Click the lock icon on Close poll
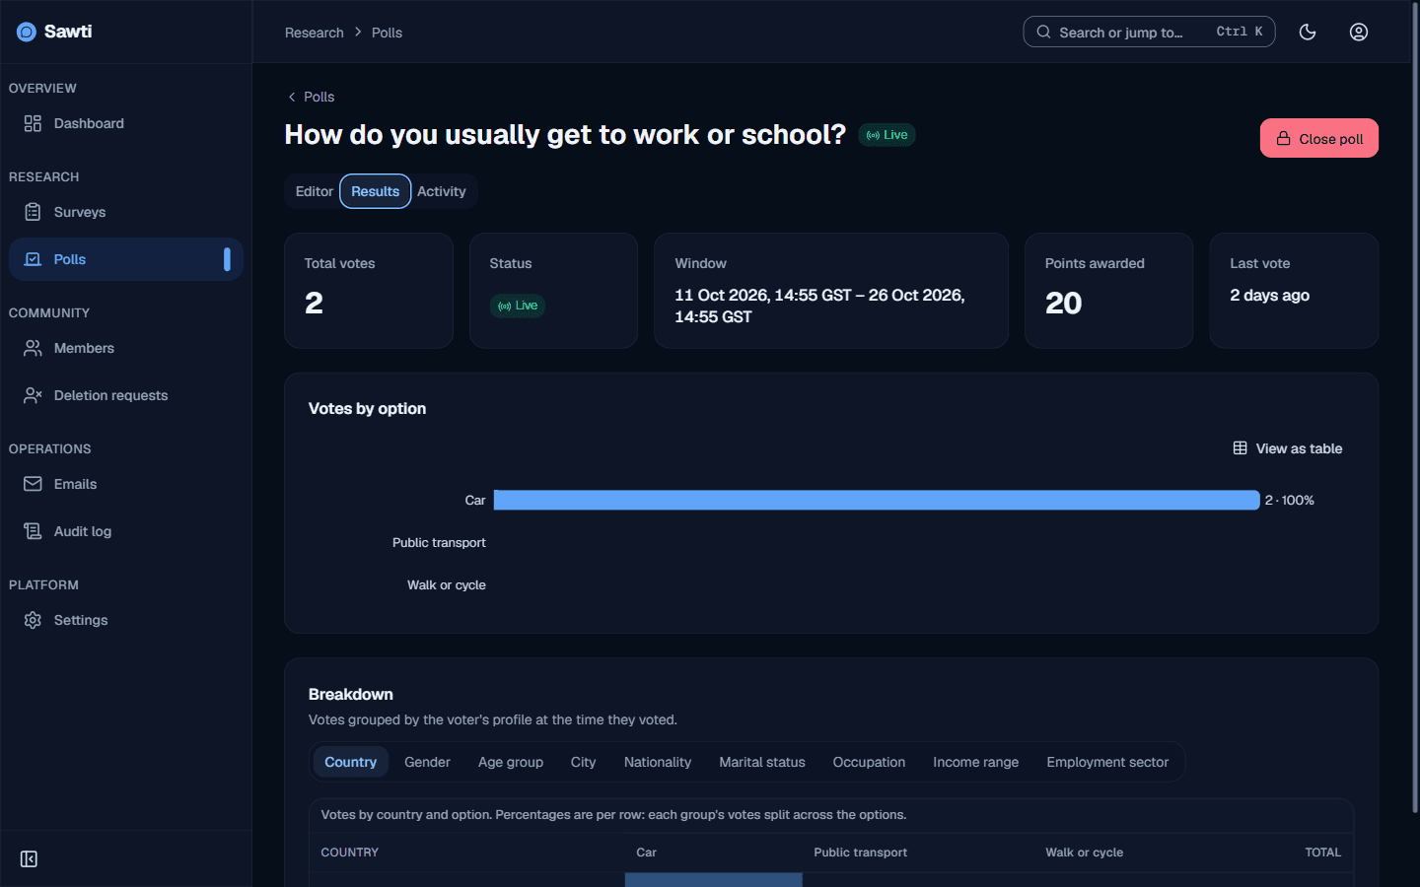Screen dimensions: 1420x887 point(1283,139)
